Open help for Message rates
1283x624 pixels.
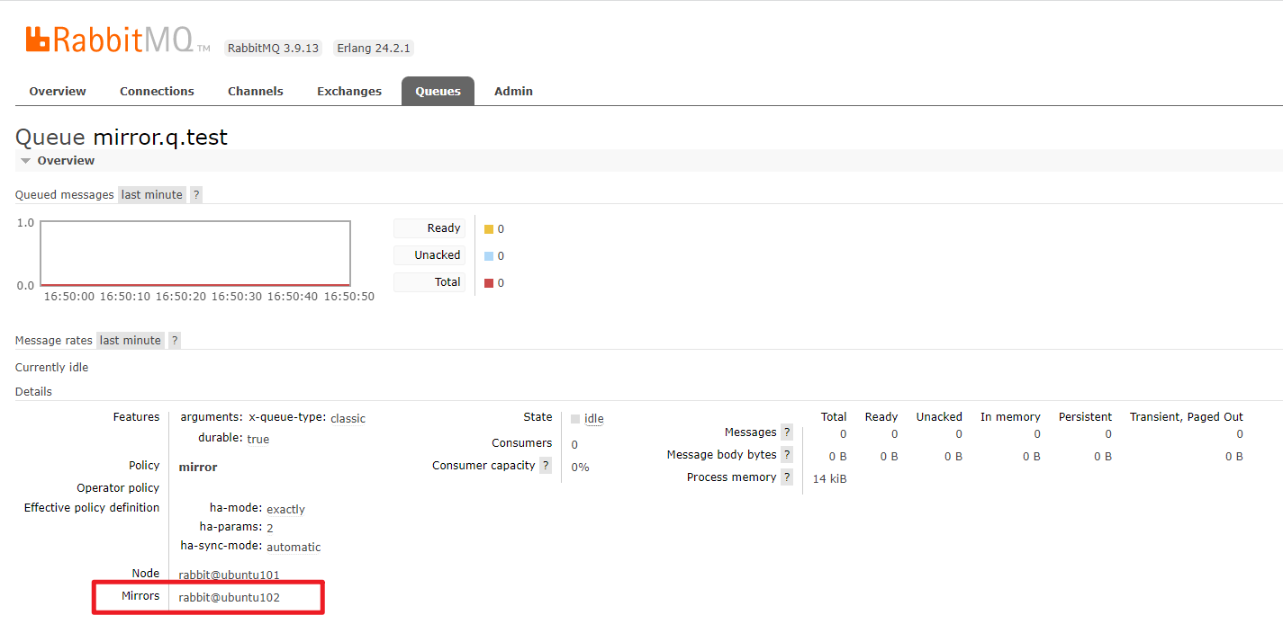(x=175, y=340)
